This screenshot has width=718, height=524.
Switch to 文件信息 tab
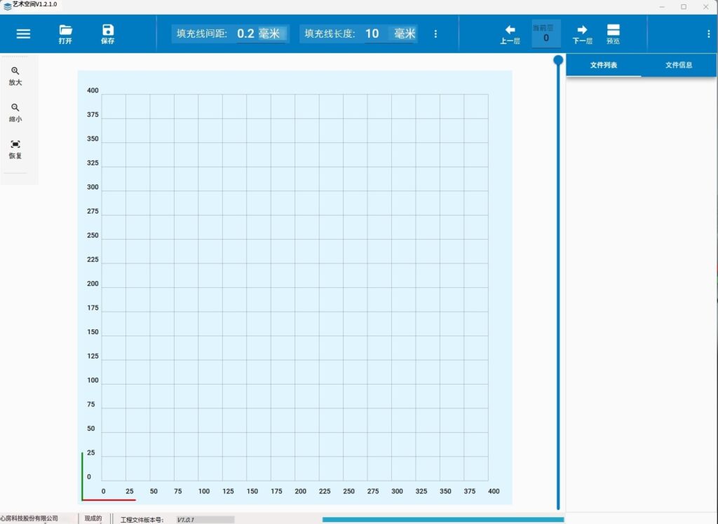tap(679, 65)
